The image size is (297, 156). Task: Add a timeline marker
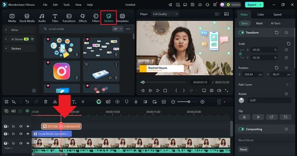[127, 102]
